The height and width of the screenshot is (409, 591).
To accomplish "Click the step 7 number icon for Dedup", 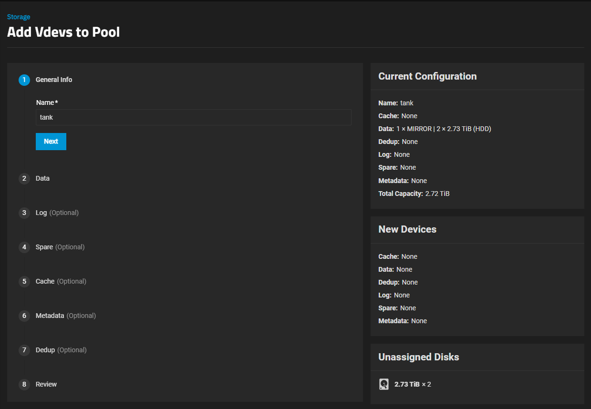I will tap(24, 350).
